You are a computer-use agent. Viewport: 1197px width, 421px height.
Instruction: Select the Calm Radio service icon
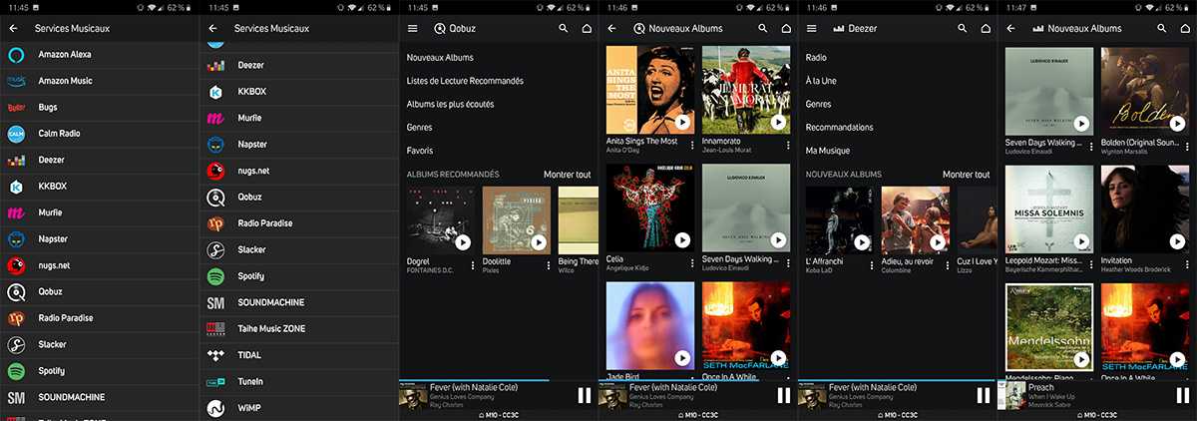[16, 133]
